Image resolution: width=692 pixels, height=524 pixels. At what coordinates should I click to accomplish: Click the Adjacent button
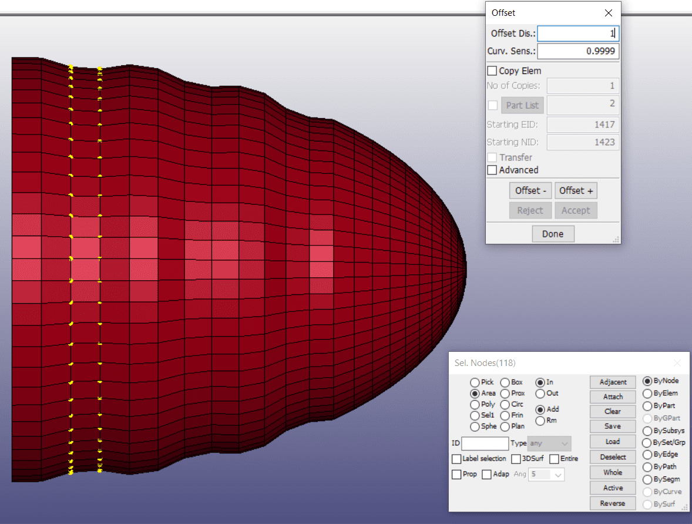click(612, 382)
